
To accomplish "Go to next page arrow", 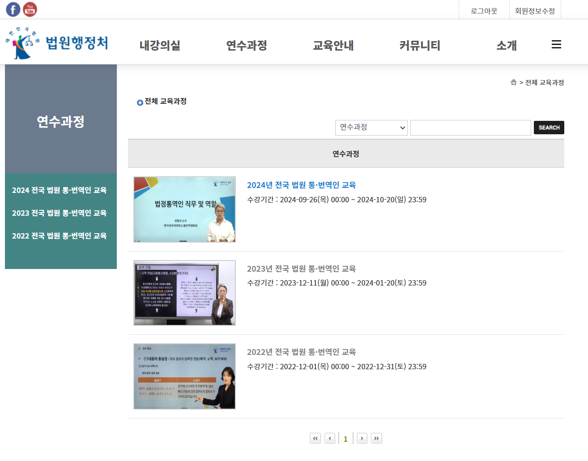I will pyautogui.click(x=362, y=439).
